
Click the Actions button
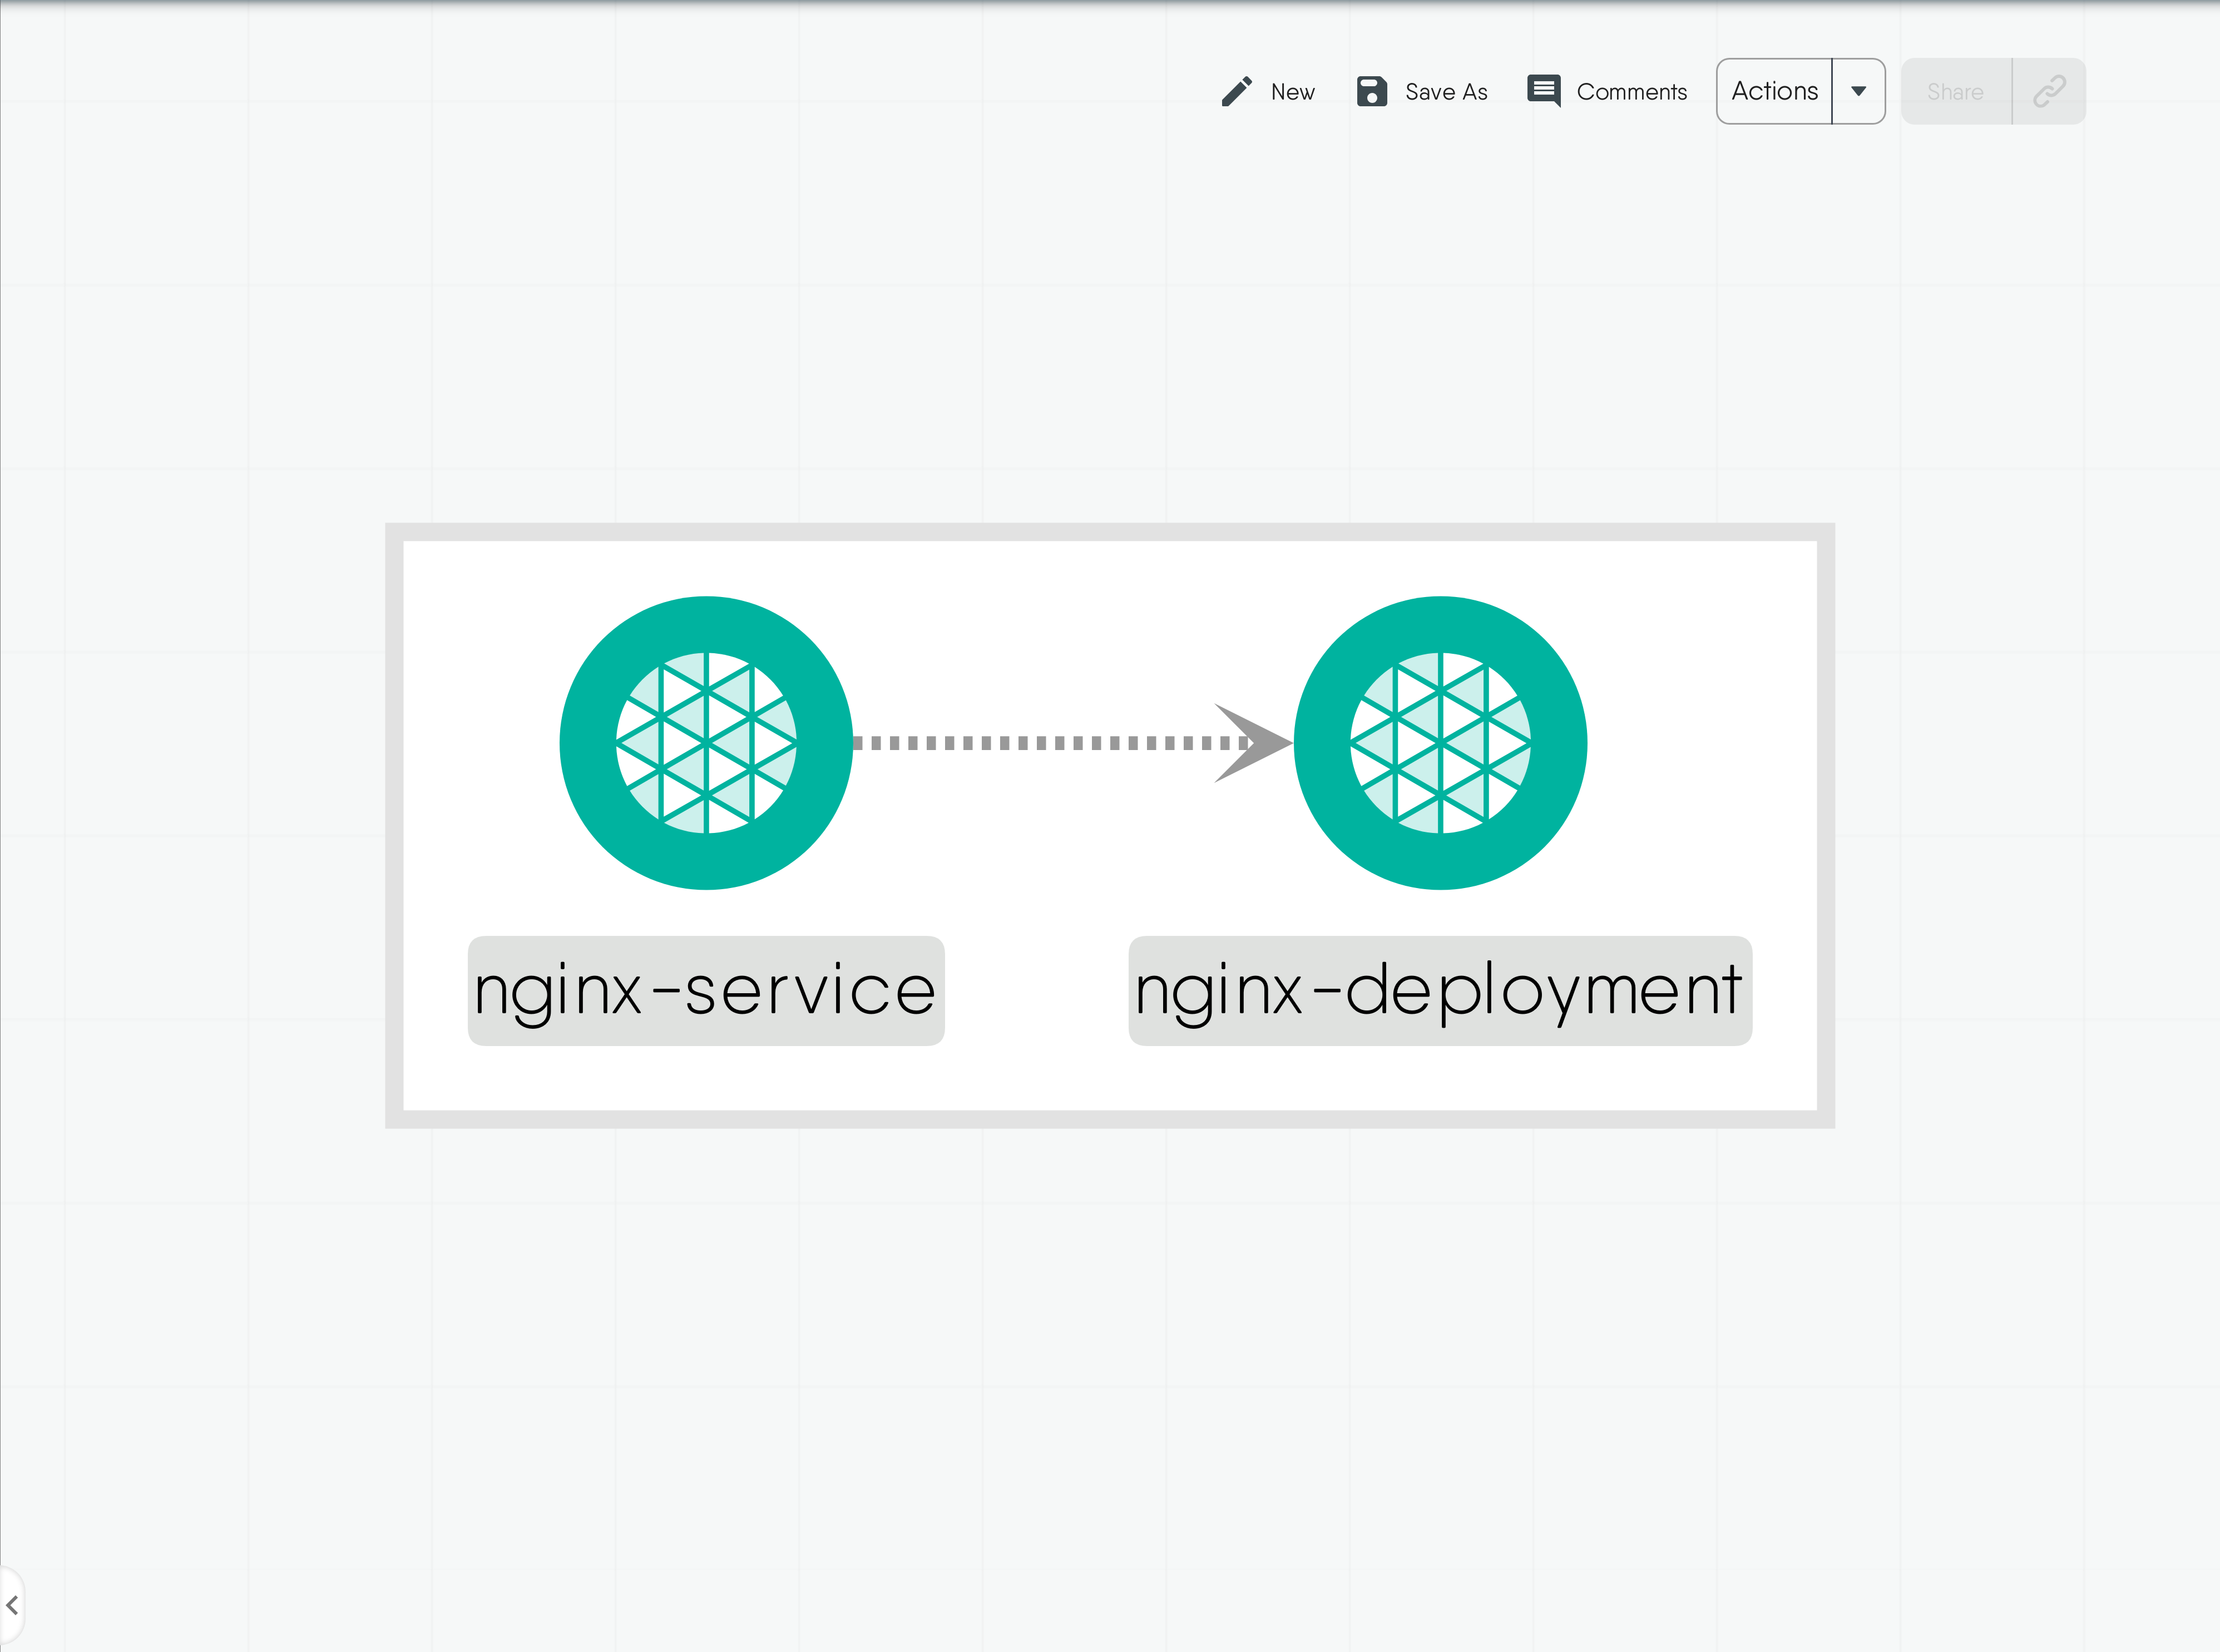tap(1774, 92)
